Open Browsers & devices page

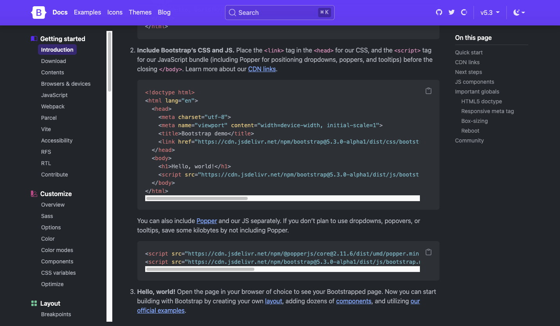pos(66,84)
